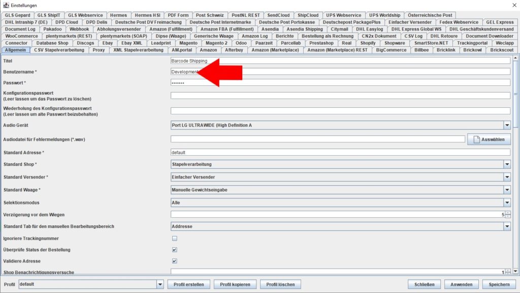Click the Einstellungen window app icon

6,5
